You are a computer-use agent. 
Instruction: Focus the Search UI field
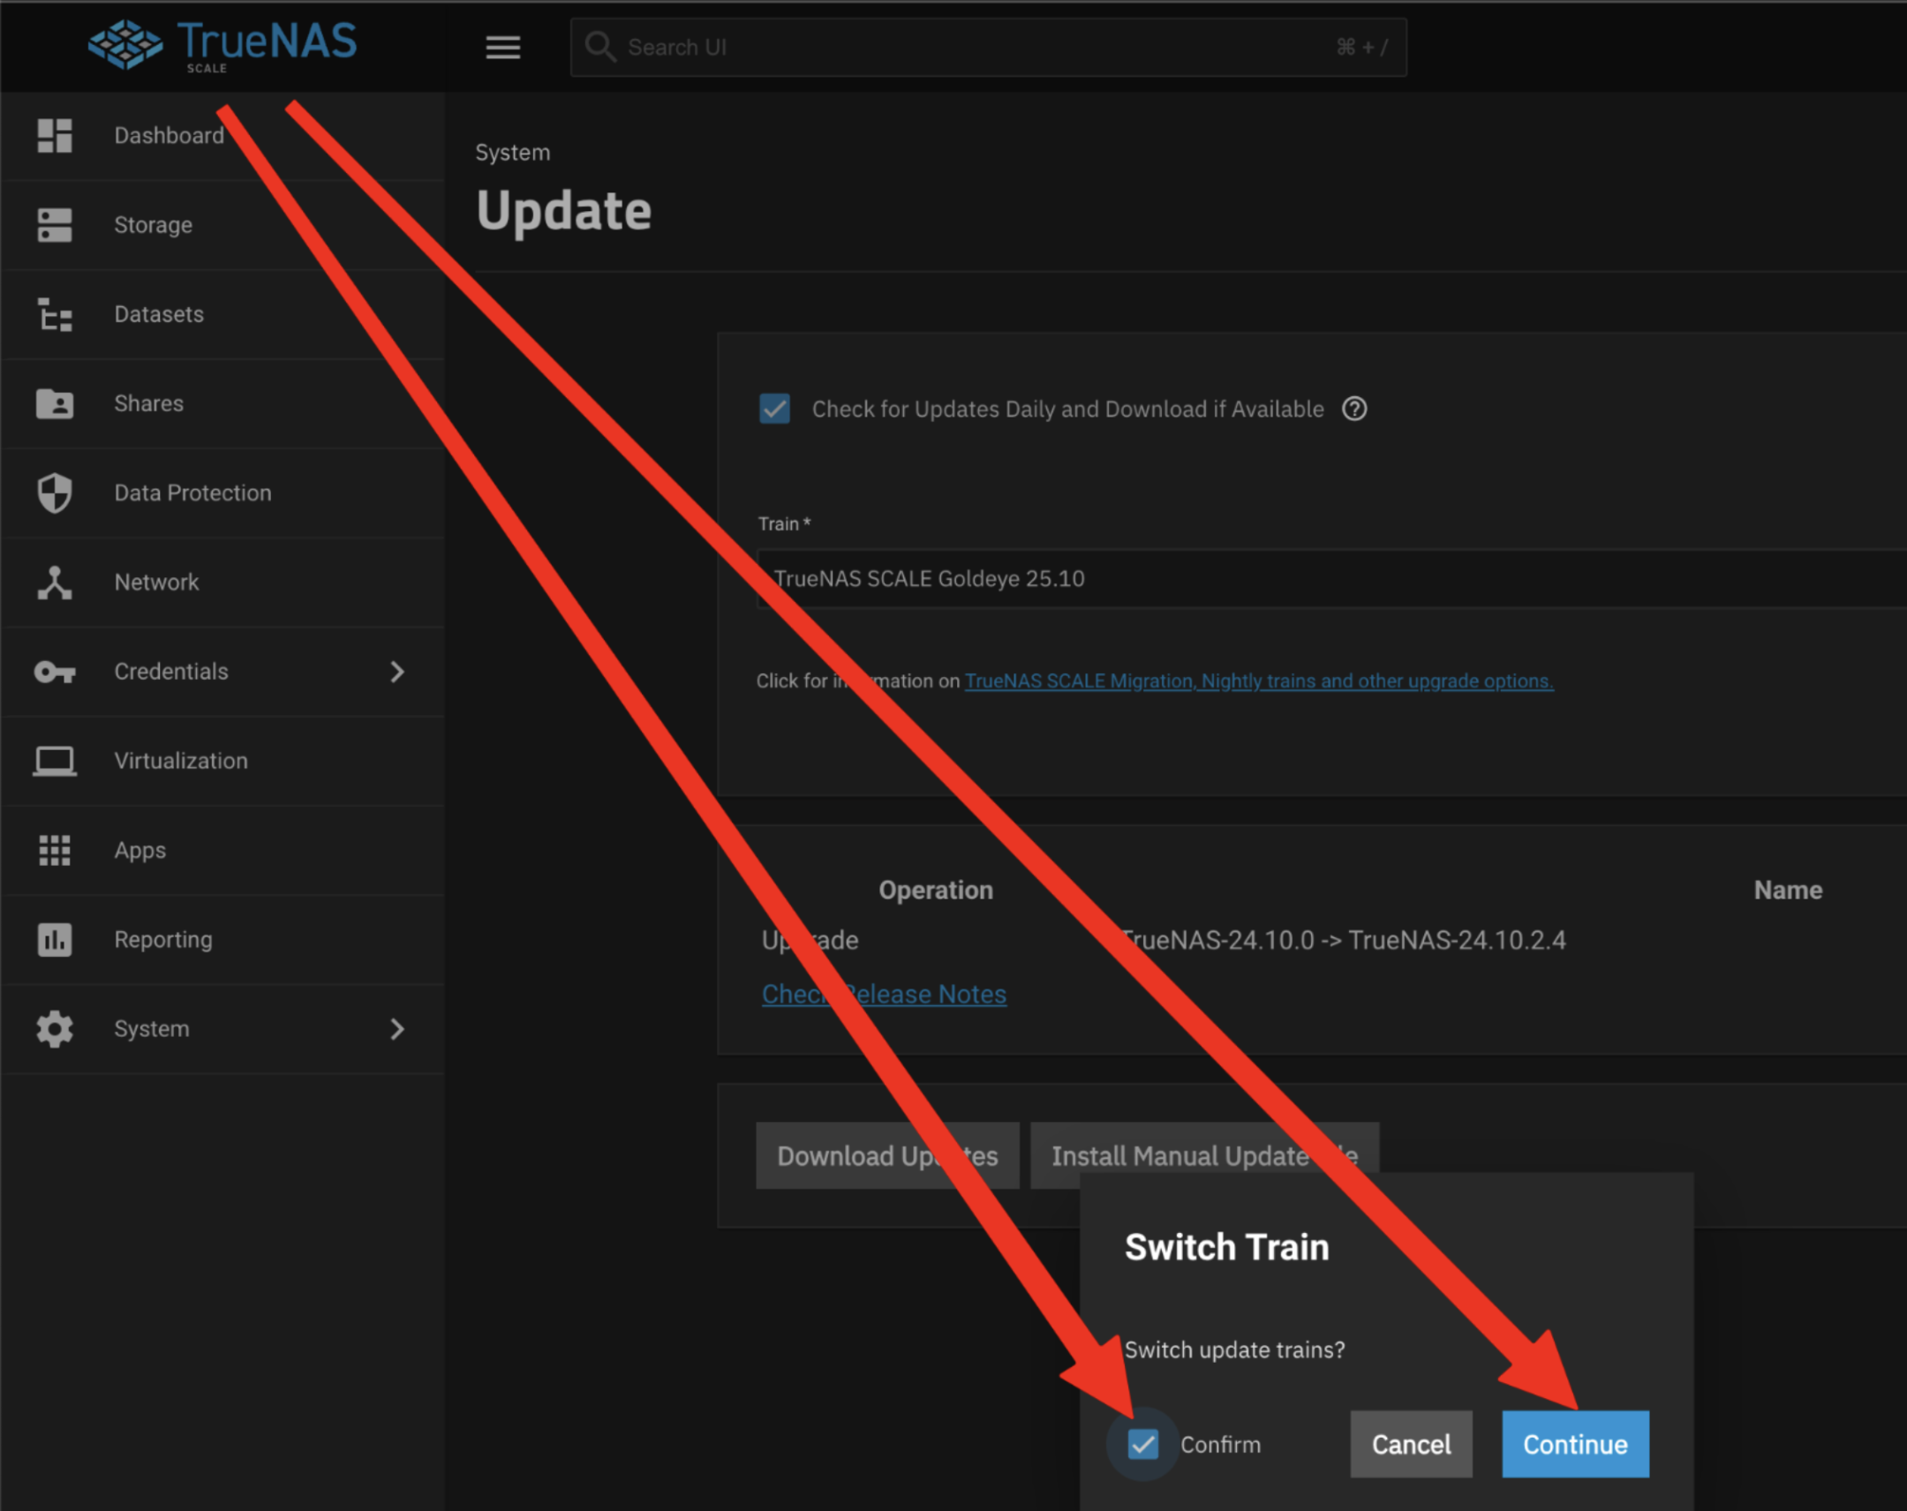pos(973,47)
